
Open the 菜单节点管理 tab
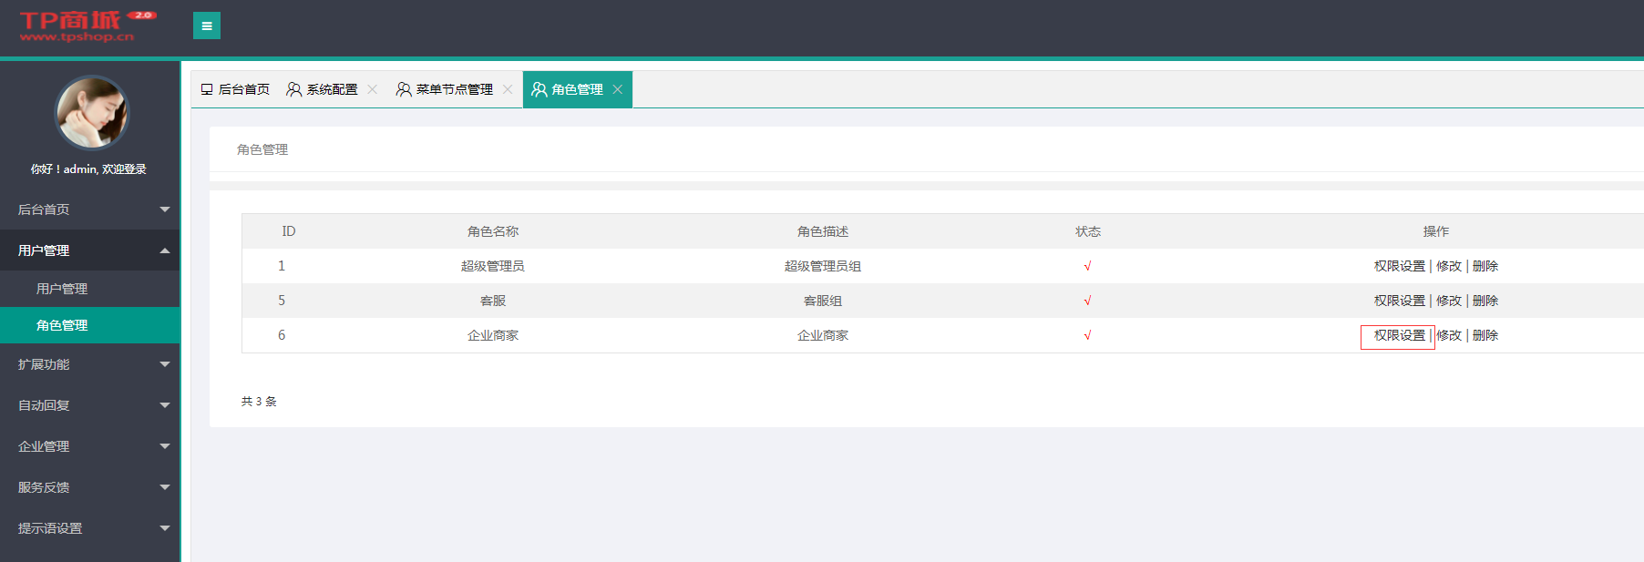(446, 89)
